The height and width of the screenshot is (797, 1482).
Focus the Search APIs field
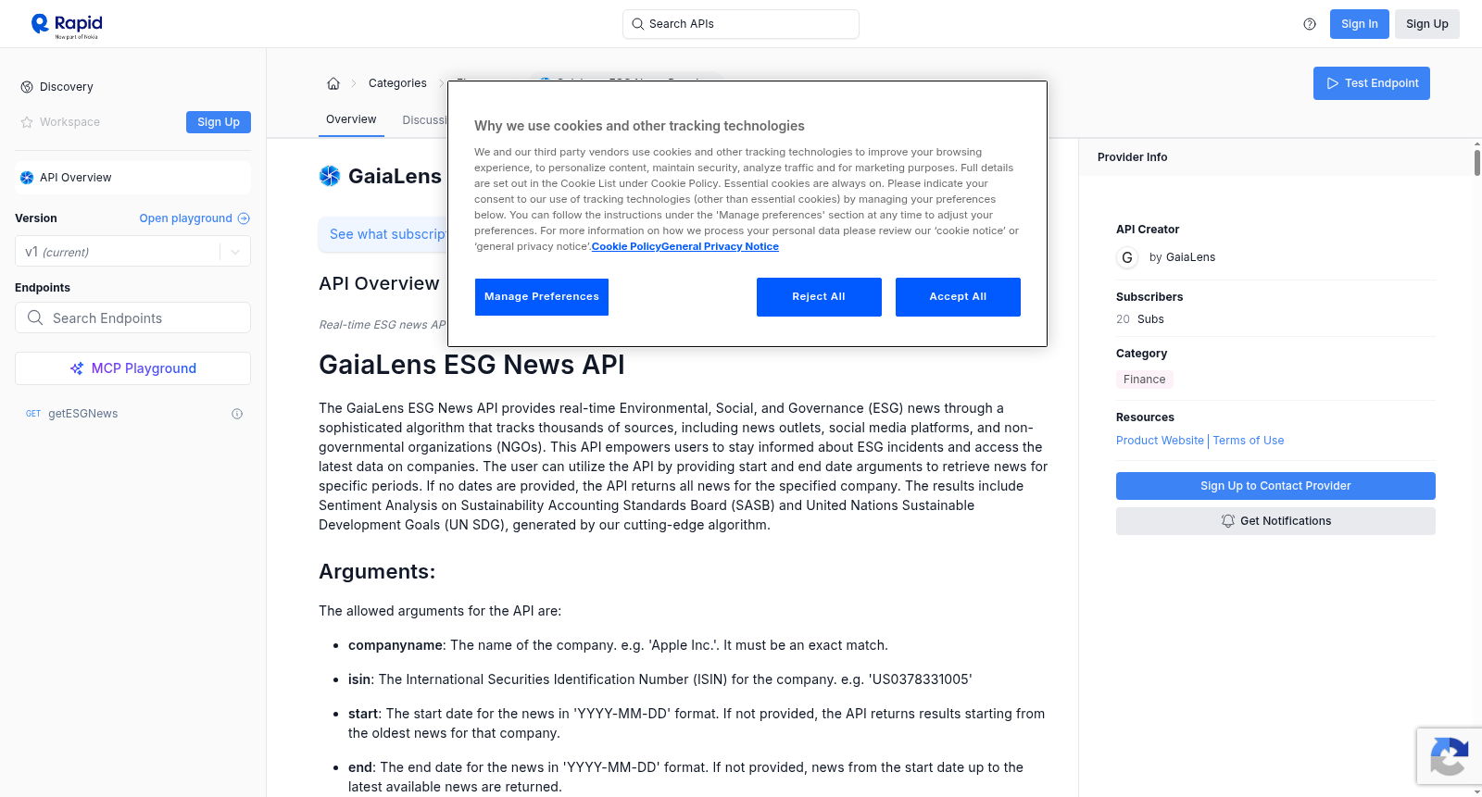(x=741, y=24)
